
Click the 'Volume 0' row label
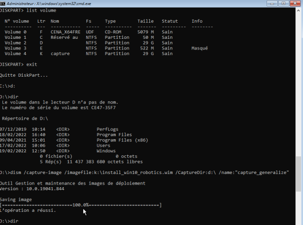coord(16,32)
